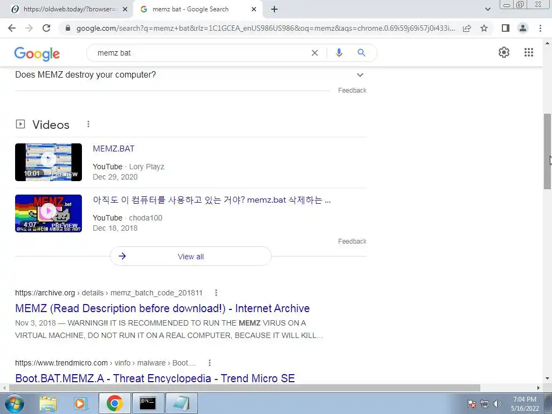552x414 pixels.
Task: Open the Chrome profile avatar
Action: click(x=523, y=28)
